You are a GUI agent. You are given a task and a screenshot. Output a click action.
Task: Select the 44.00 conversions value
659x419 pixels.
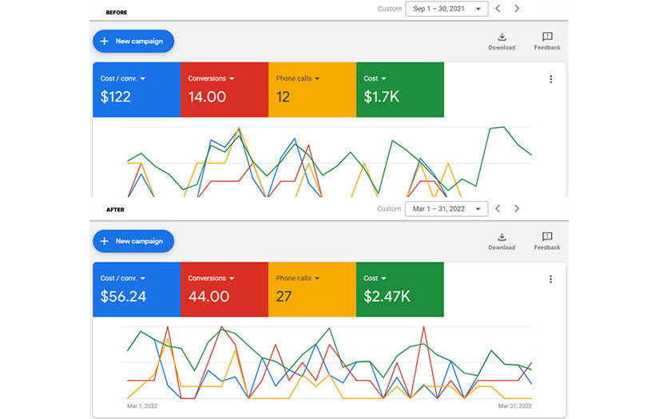(208, 296)
